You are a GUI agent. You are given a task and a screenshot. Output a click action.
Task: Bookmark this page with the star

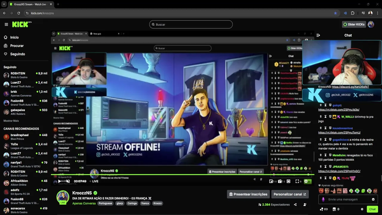pos(335,13)
